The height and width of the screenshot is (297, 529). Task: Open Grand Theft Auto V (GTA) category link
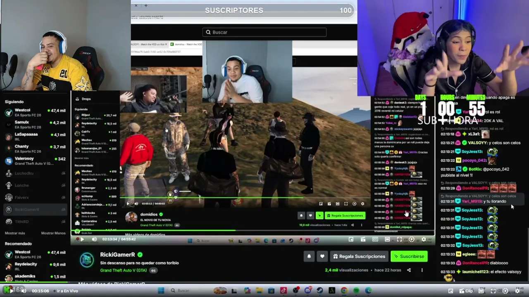tap(124, 270)
